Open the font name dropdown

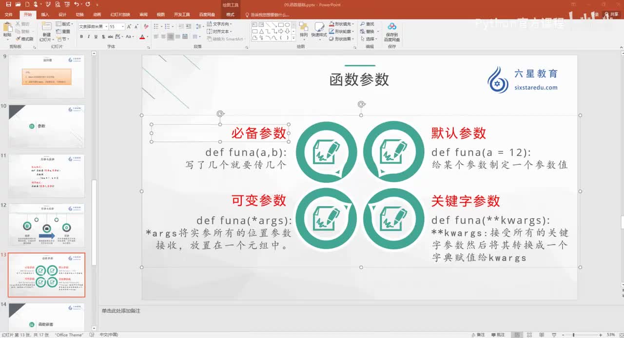click(x=105, y=26)
